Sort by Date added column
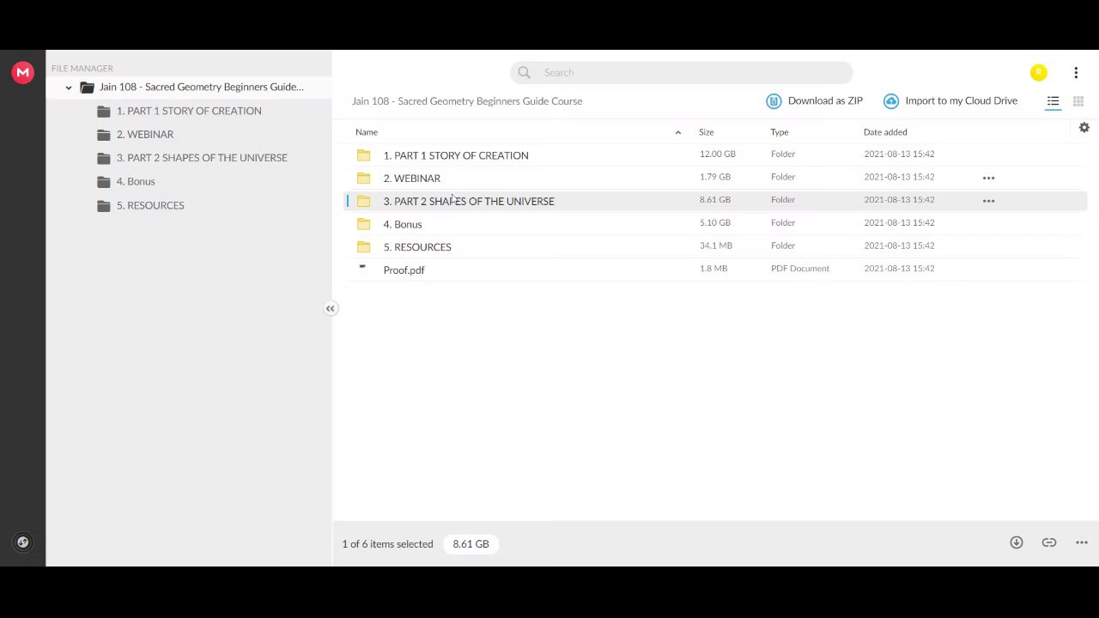This screenshot has height=618, width=1099. tap(885, 132)
